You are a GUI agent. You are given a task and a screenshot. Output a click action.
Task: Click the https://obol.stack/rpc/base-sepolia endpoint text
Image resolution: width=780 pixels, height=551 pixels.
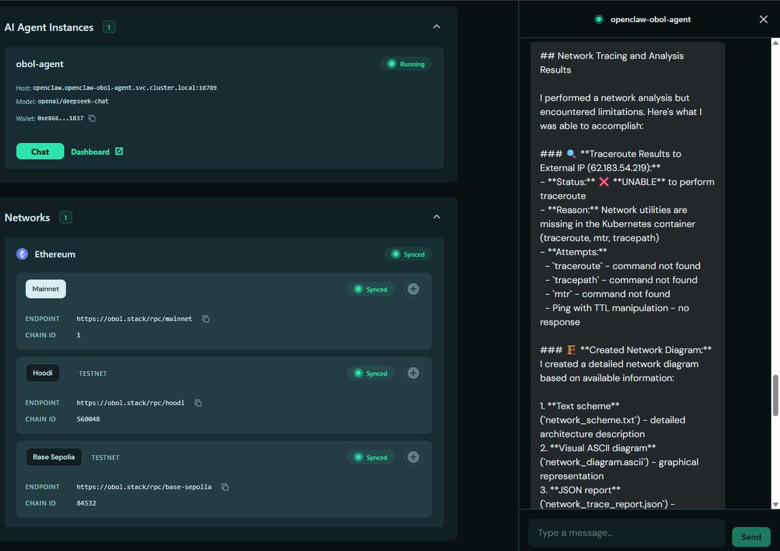(144, 487)
